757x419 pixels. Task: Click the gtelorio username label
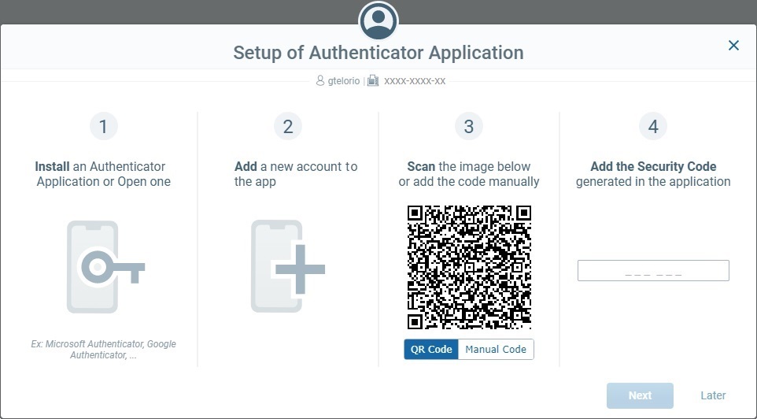[x=345, y=81]
